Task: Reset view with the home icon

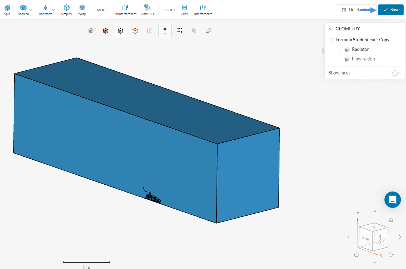Action: coord(391,221)
